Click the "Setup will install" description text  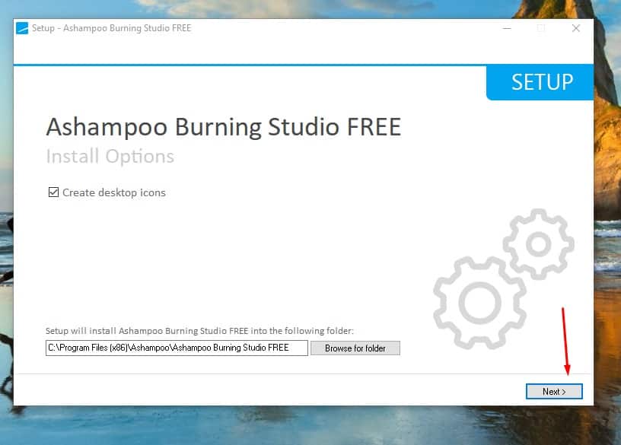pos(199,331)
